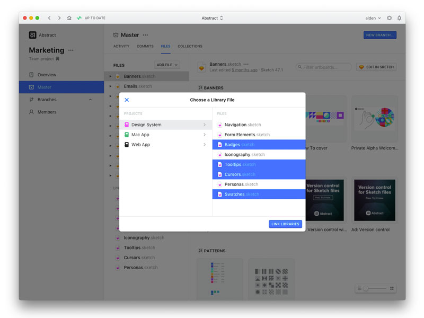
Task: Click the Personas.sketch file icon in dialog
Action: click(x=220, y=184)
